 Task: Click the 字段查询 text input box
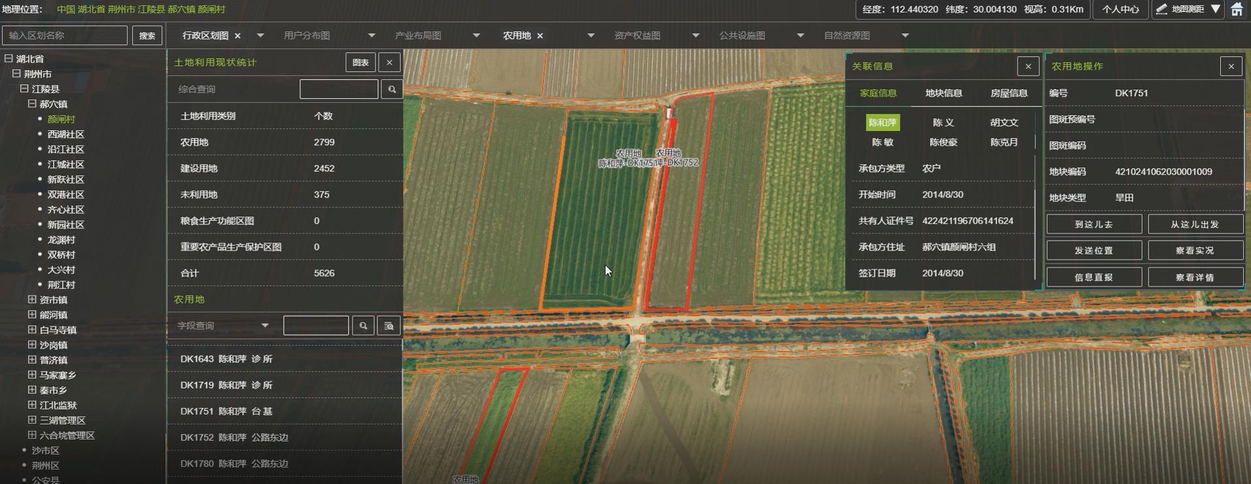point(316,326)
